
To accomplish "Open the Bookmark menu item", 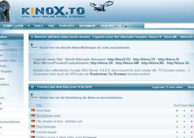I will [x=88, y=26].
